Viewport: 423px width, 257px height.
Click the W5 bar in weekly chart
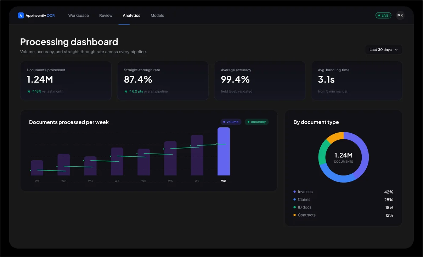pos(143,162)
